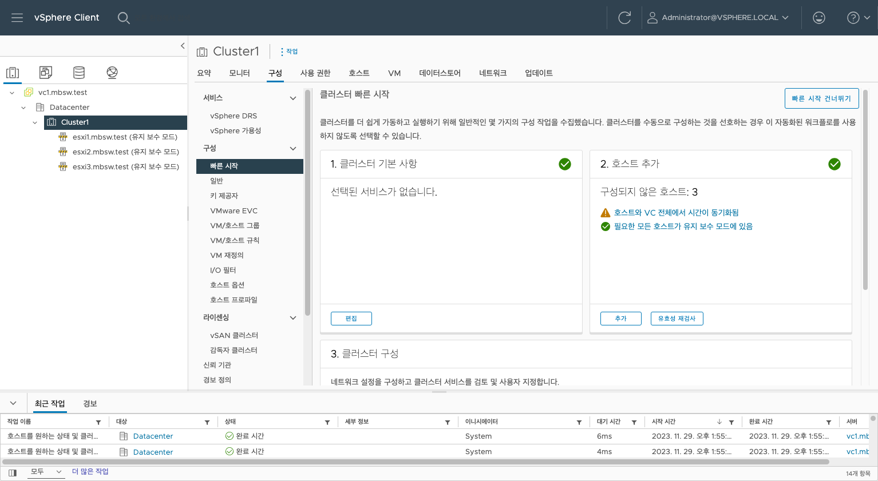Click the 편집 button
This screenshot has width=878, height=481.
[x=351, y=319]
